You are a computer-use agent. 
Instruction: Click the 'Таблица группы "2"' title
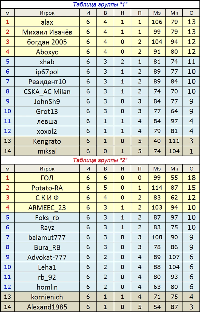101,160
